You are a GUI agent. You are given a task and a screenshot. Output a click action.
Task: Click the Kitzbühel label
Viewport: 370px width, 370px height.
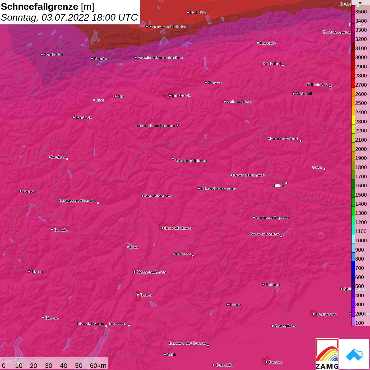click(272, 63)
